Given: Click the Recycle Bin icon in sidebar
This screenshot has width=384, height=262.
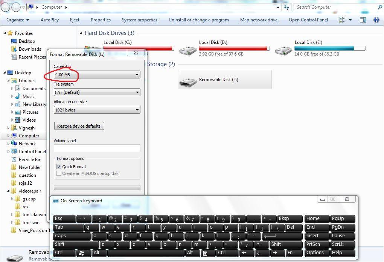Looking at the screenshot, I should tap(14, 160).
